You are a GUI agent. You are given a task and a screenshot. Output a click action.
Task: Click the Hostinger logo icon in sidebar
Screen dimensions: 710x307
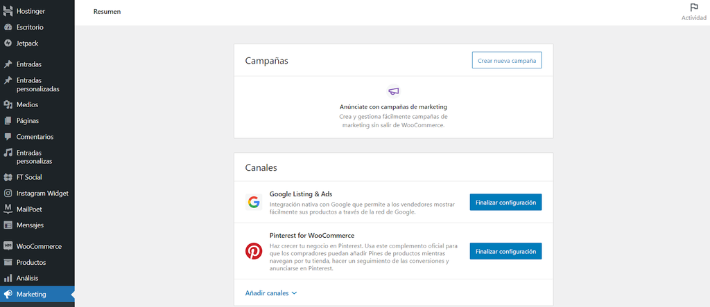[8, 12]
